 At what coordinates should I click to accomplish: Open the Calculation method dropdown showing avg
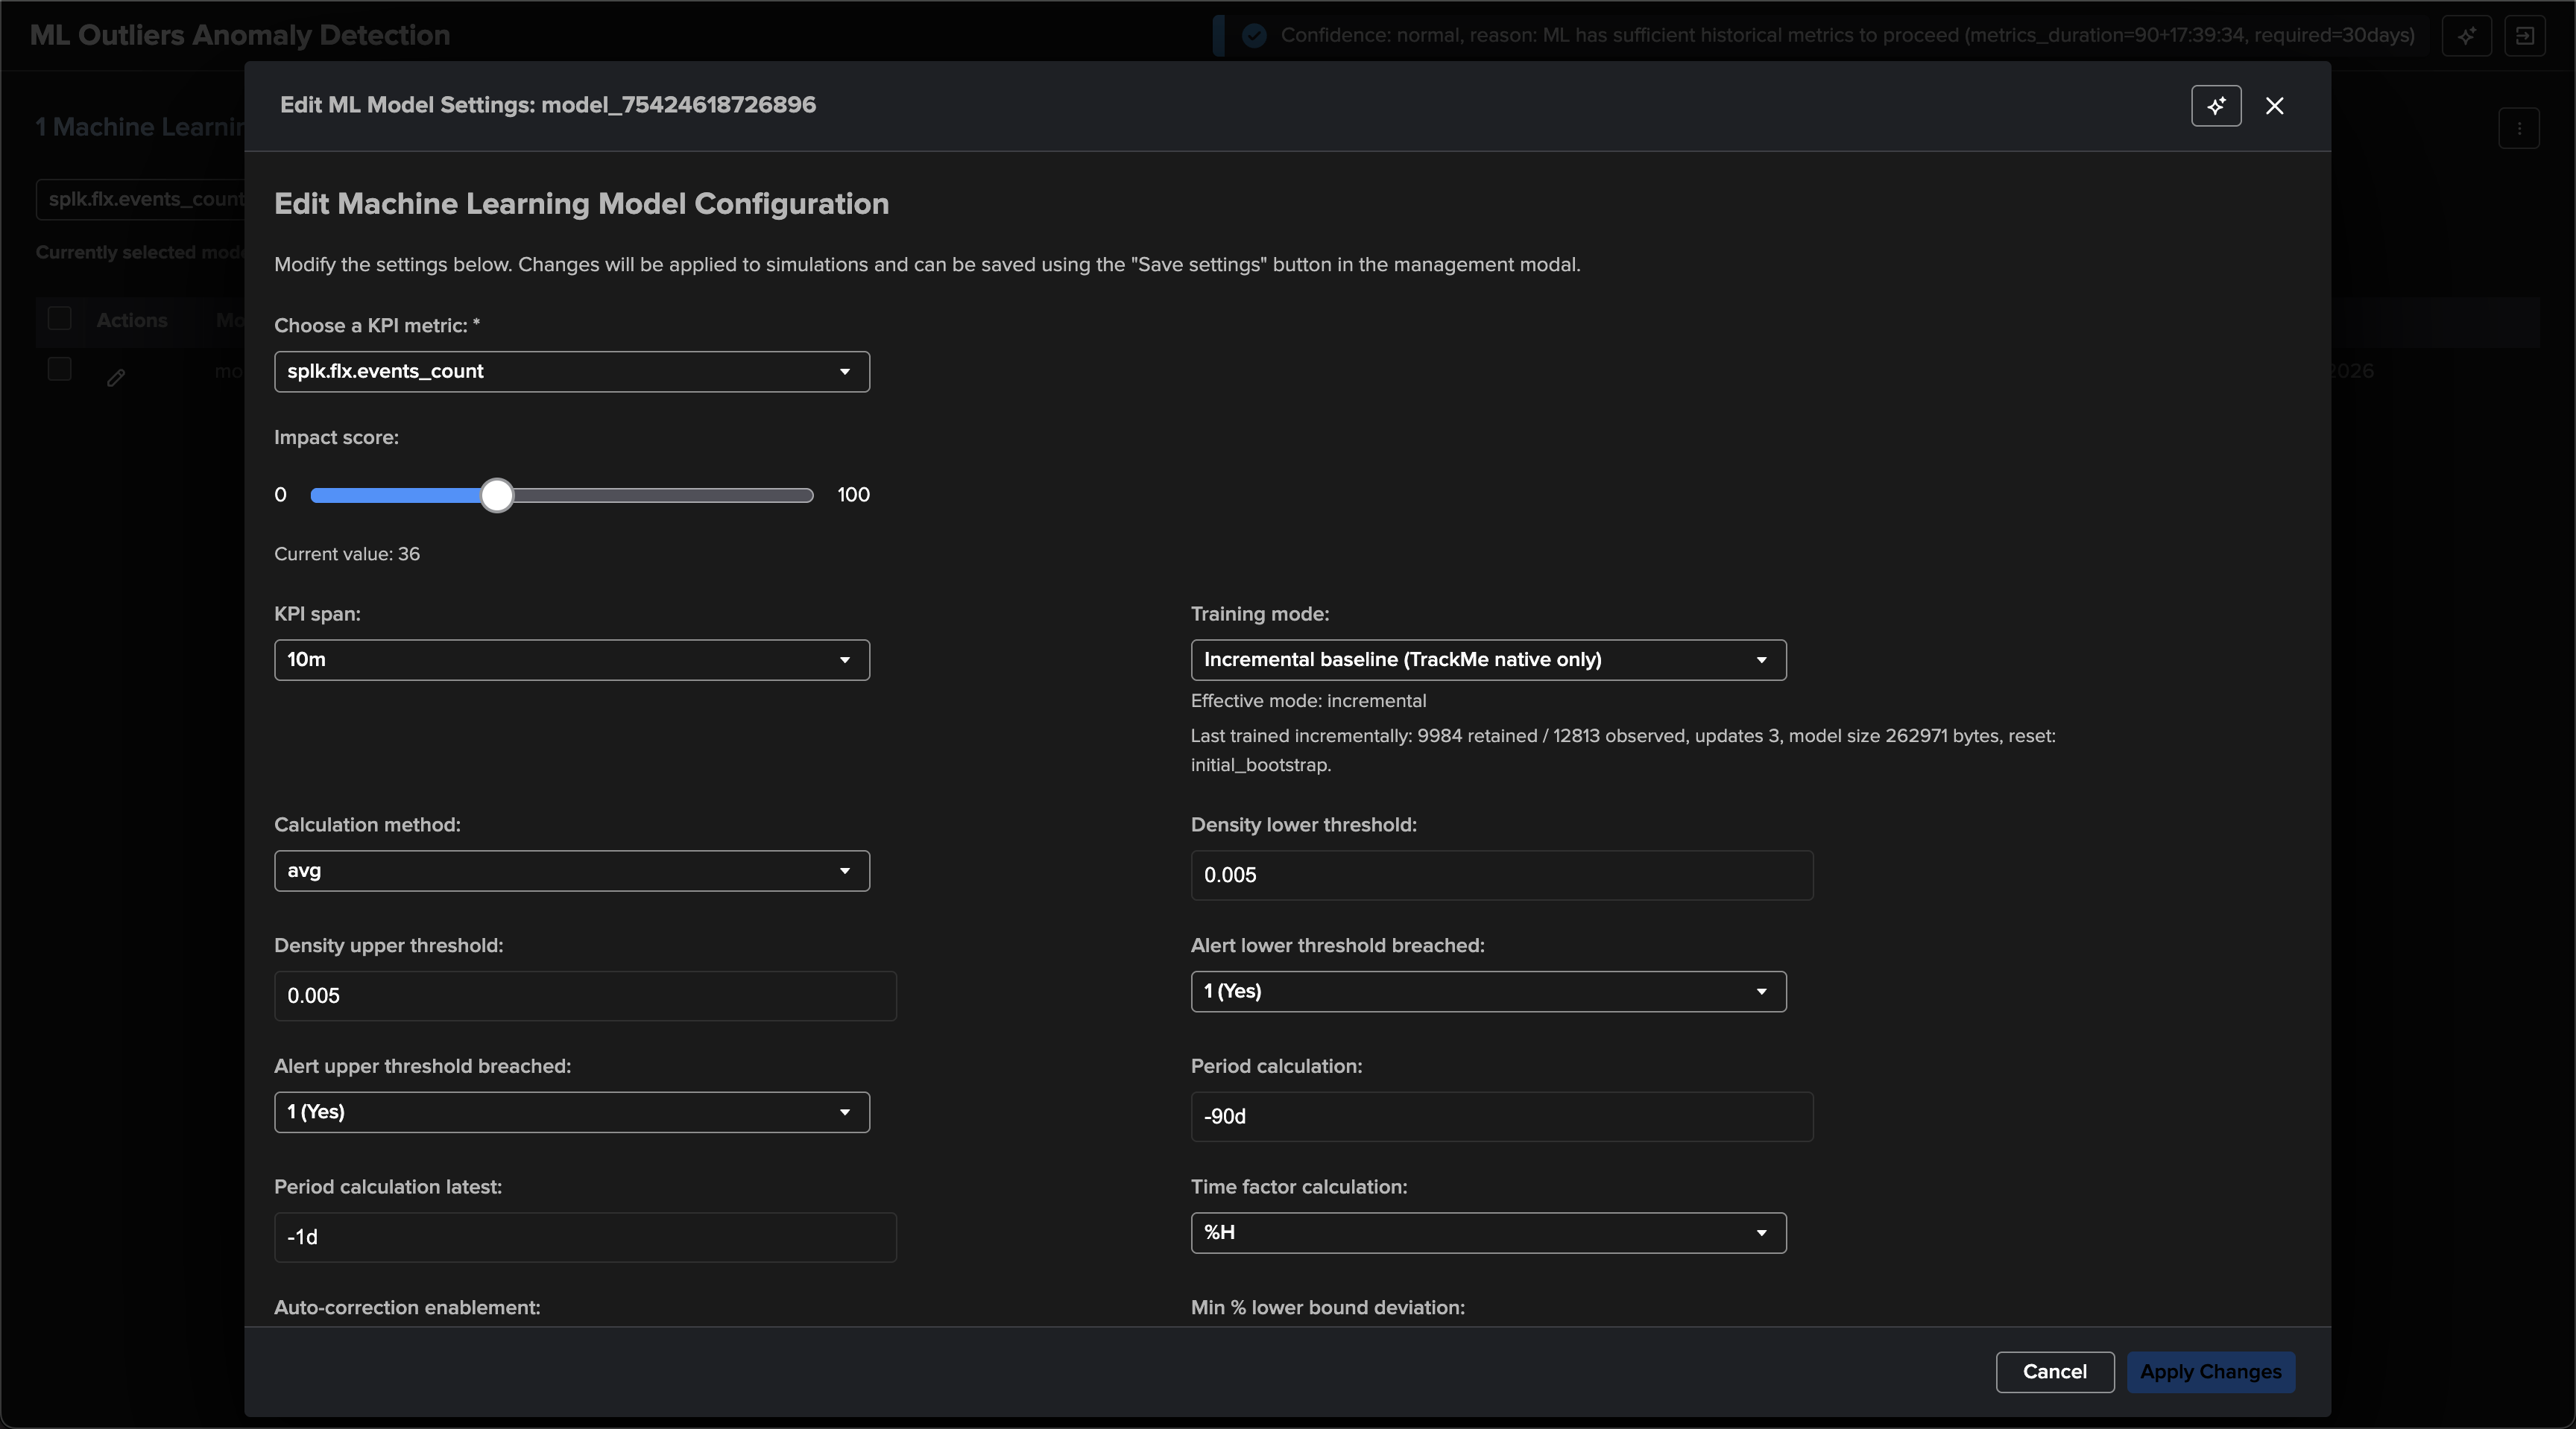[572, 870]
